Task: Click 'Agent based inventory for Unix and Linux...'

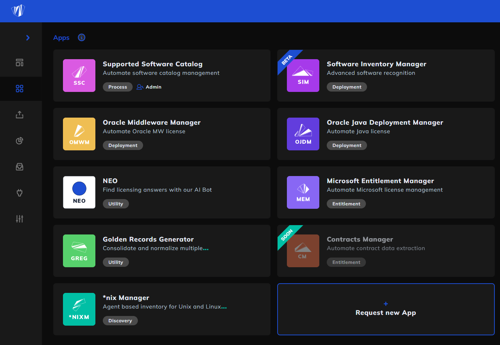Action: point(165,307)
